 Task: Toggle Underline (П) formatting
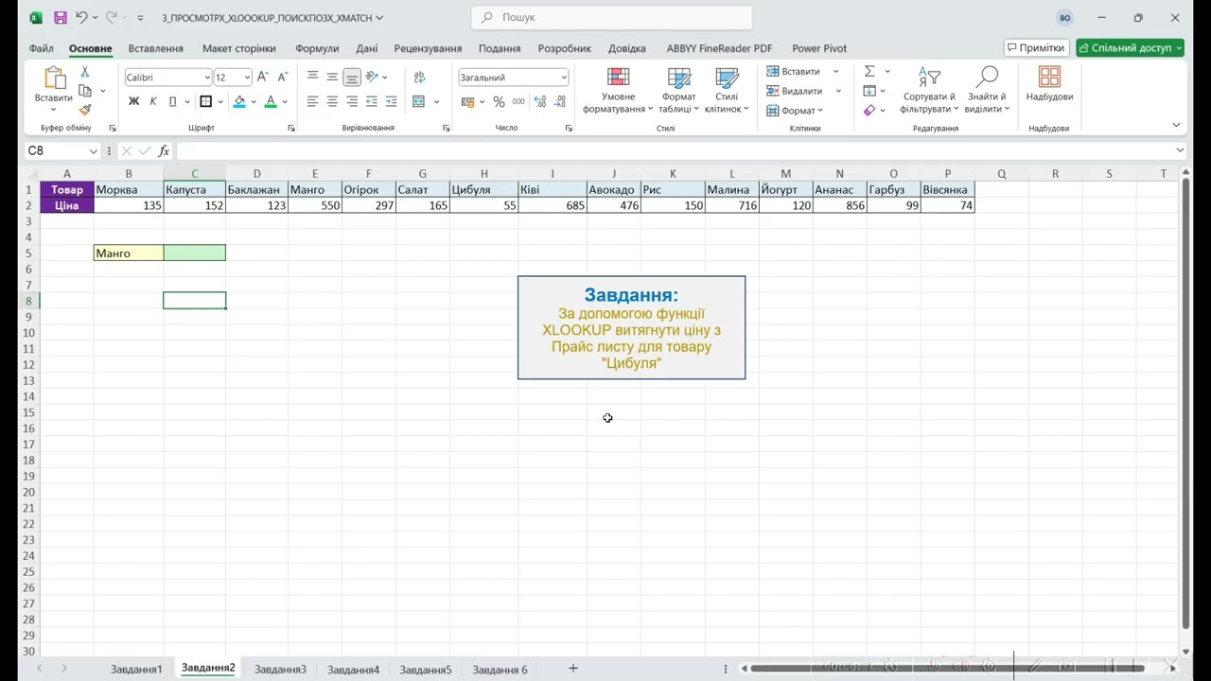tap(172, 101)
